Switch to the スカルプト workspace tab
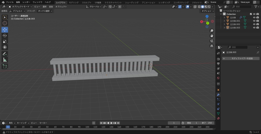Viewport: 261px width, 134px height. click(x=87, y=3)
